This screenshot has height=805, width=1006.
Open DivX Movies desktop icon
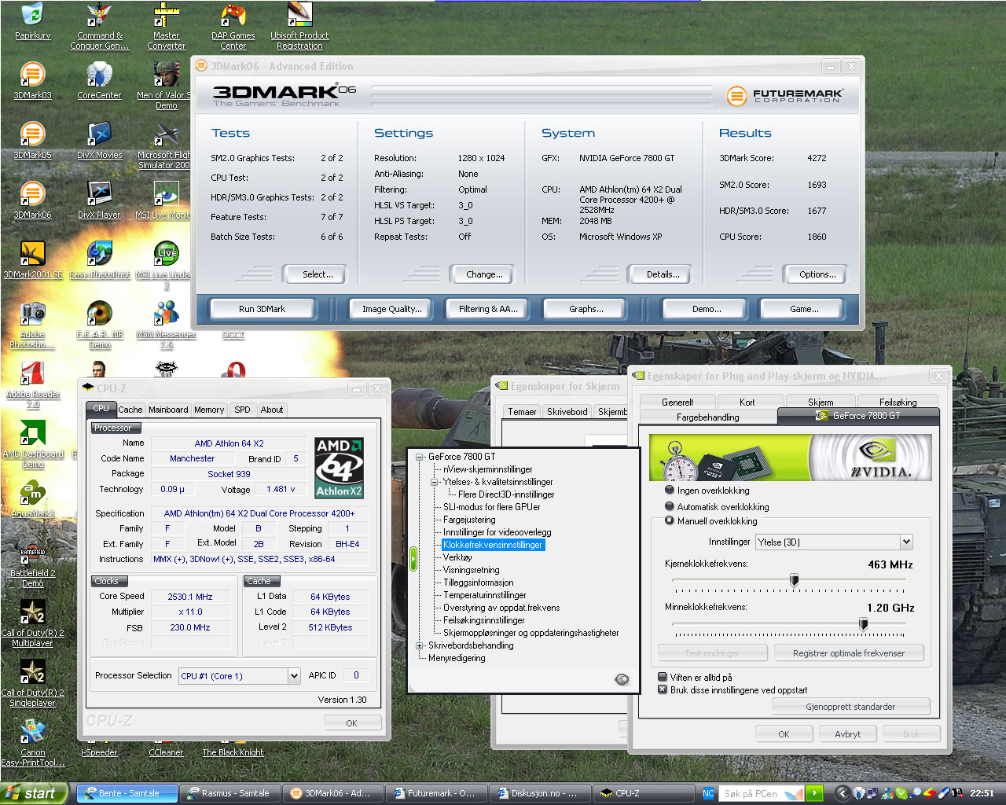99,140
